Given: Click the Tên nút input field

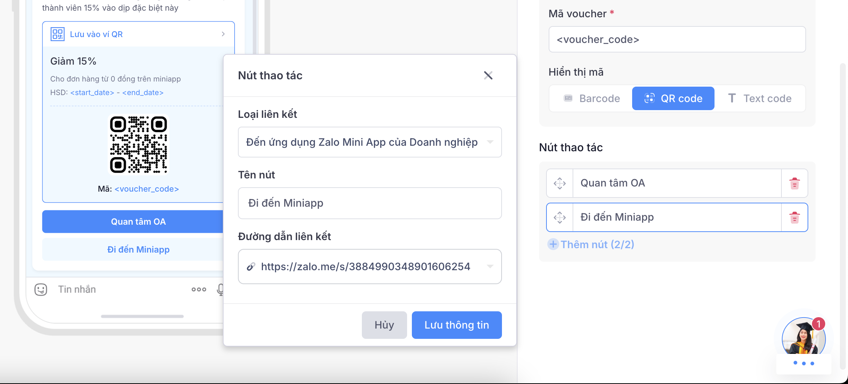Looking at the screenshot, I should coord(370,203).
